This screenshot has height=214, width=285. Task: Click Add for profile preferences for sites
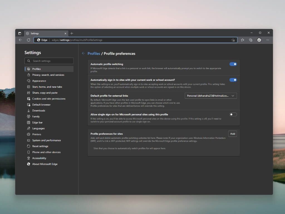click(x=232, y=134)
